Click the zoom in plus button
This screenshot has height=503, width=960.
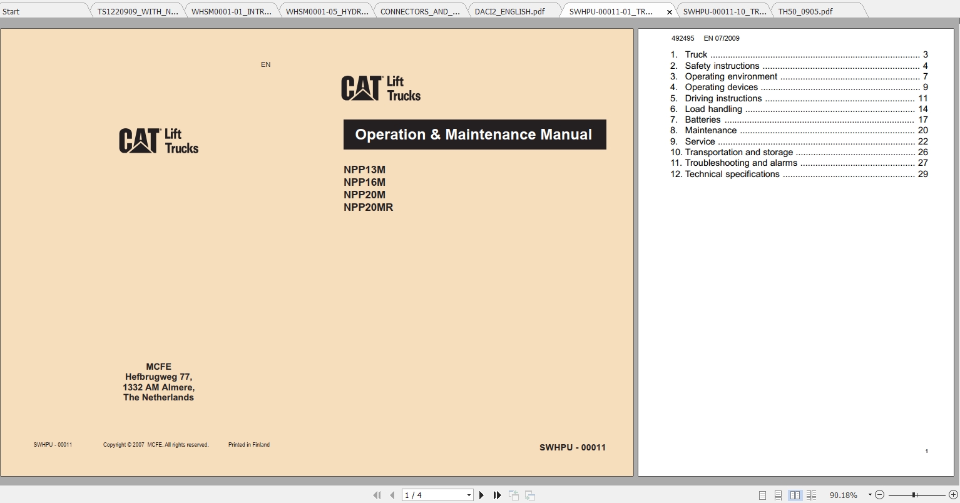coord(953,495)
